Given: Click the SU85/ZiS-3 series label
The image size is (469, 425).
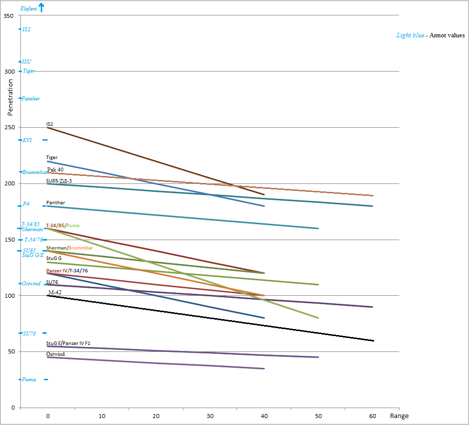Looking at the screenshot, I should [x=59, y=181].
